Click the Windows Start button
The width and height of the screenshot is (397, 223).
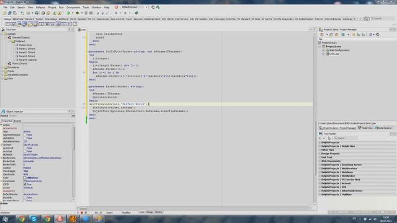(x=6, y=219)
